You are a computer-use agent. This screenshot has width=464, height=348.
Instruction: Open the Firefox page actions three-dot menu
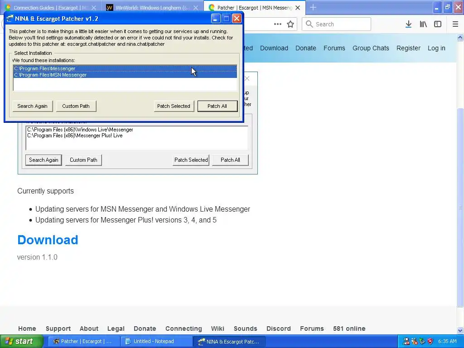tap(278, 24)
